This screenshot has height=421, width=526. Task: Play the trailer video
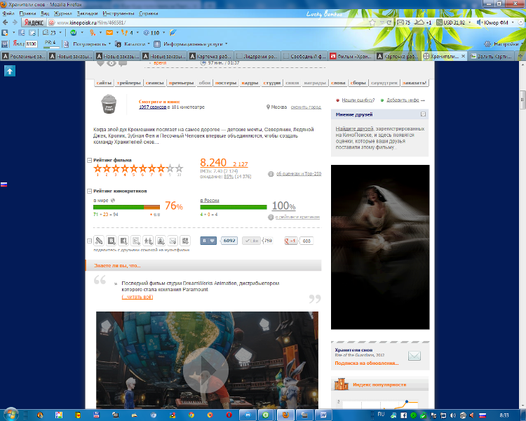click(205, 370)
